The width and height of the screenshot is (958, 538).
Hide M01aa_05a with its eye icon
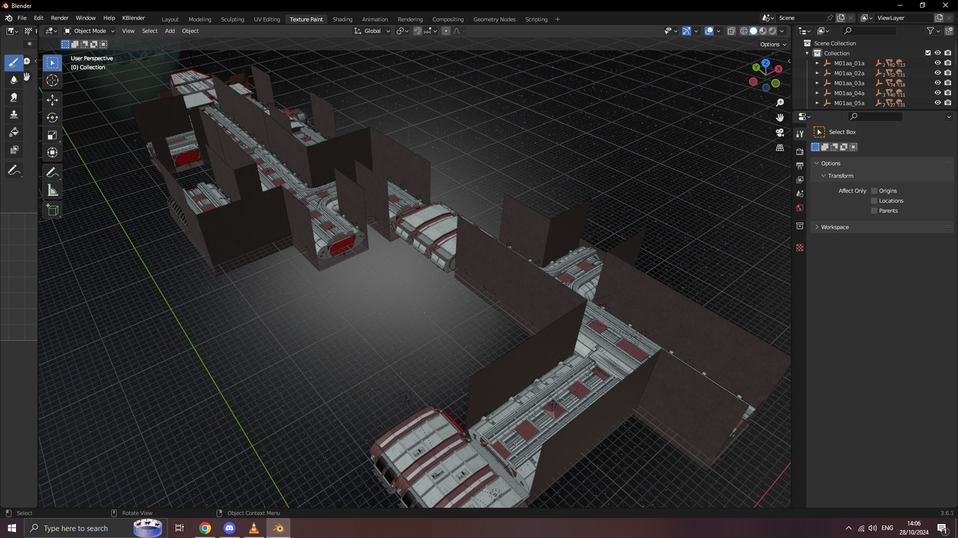[x=938, y=103]
